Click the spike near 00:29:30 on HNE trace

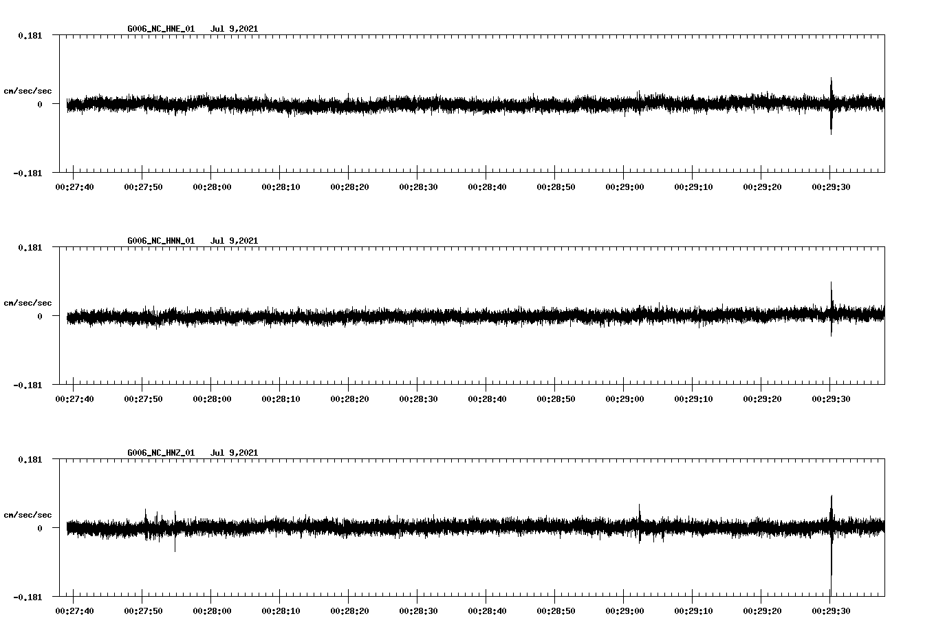point(831,105)
